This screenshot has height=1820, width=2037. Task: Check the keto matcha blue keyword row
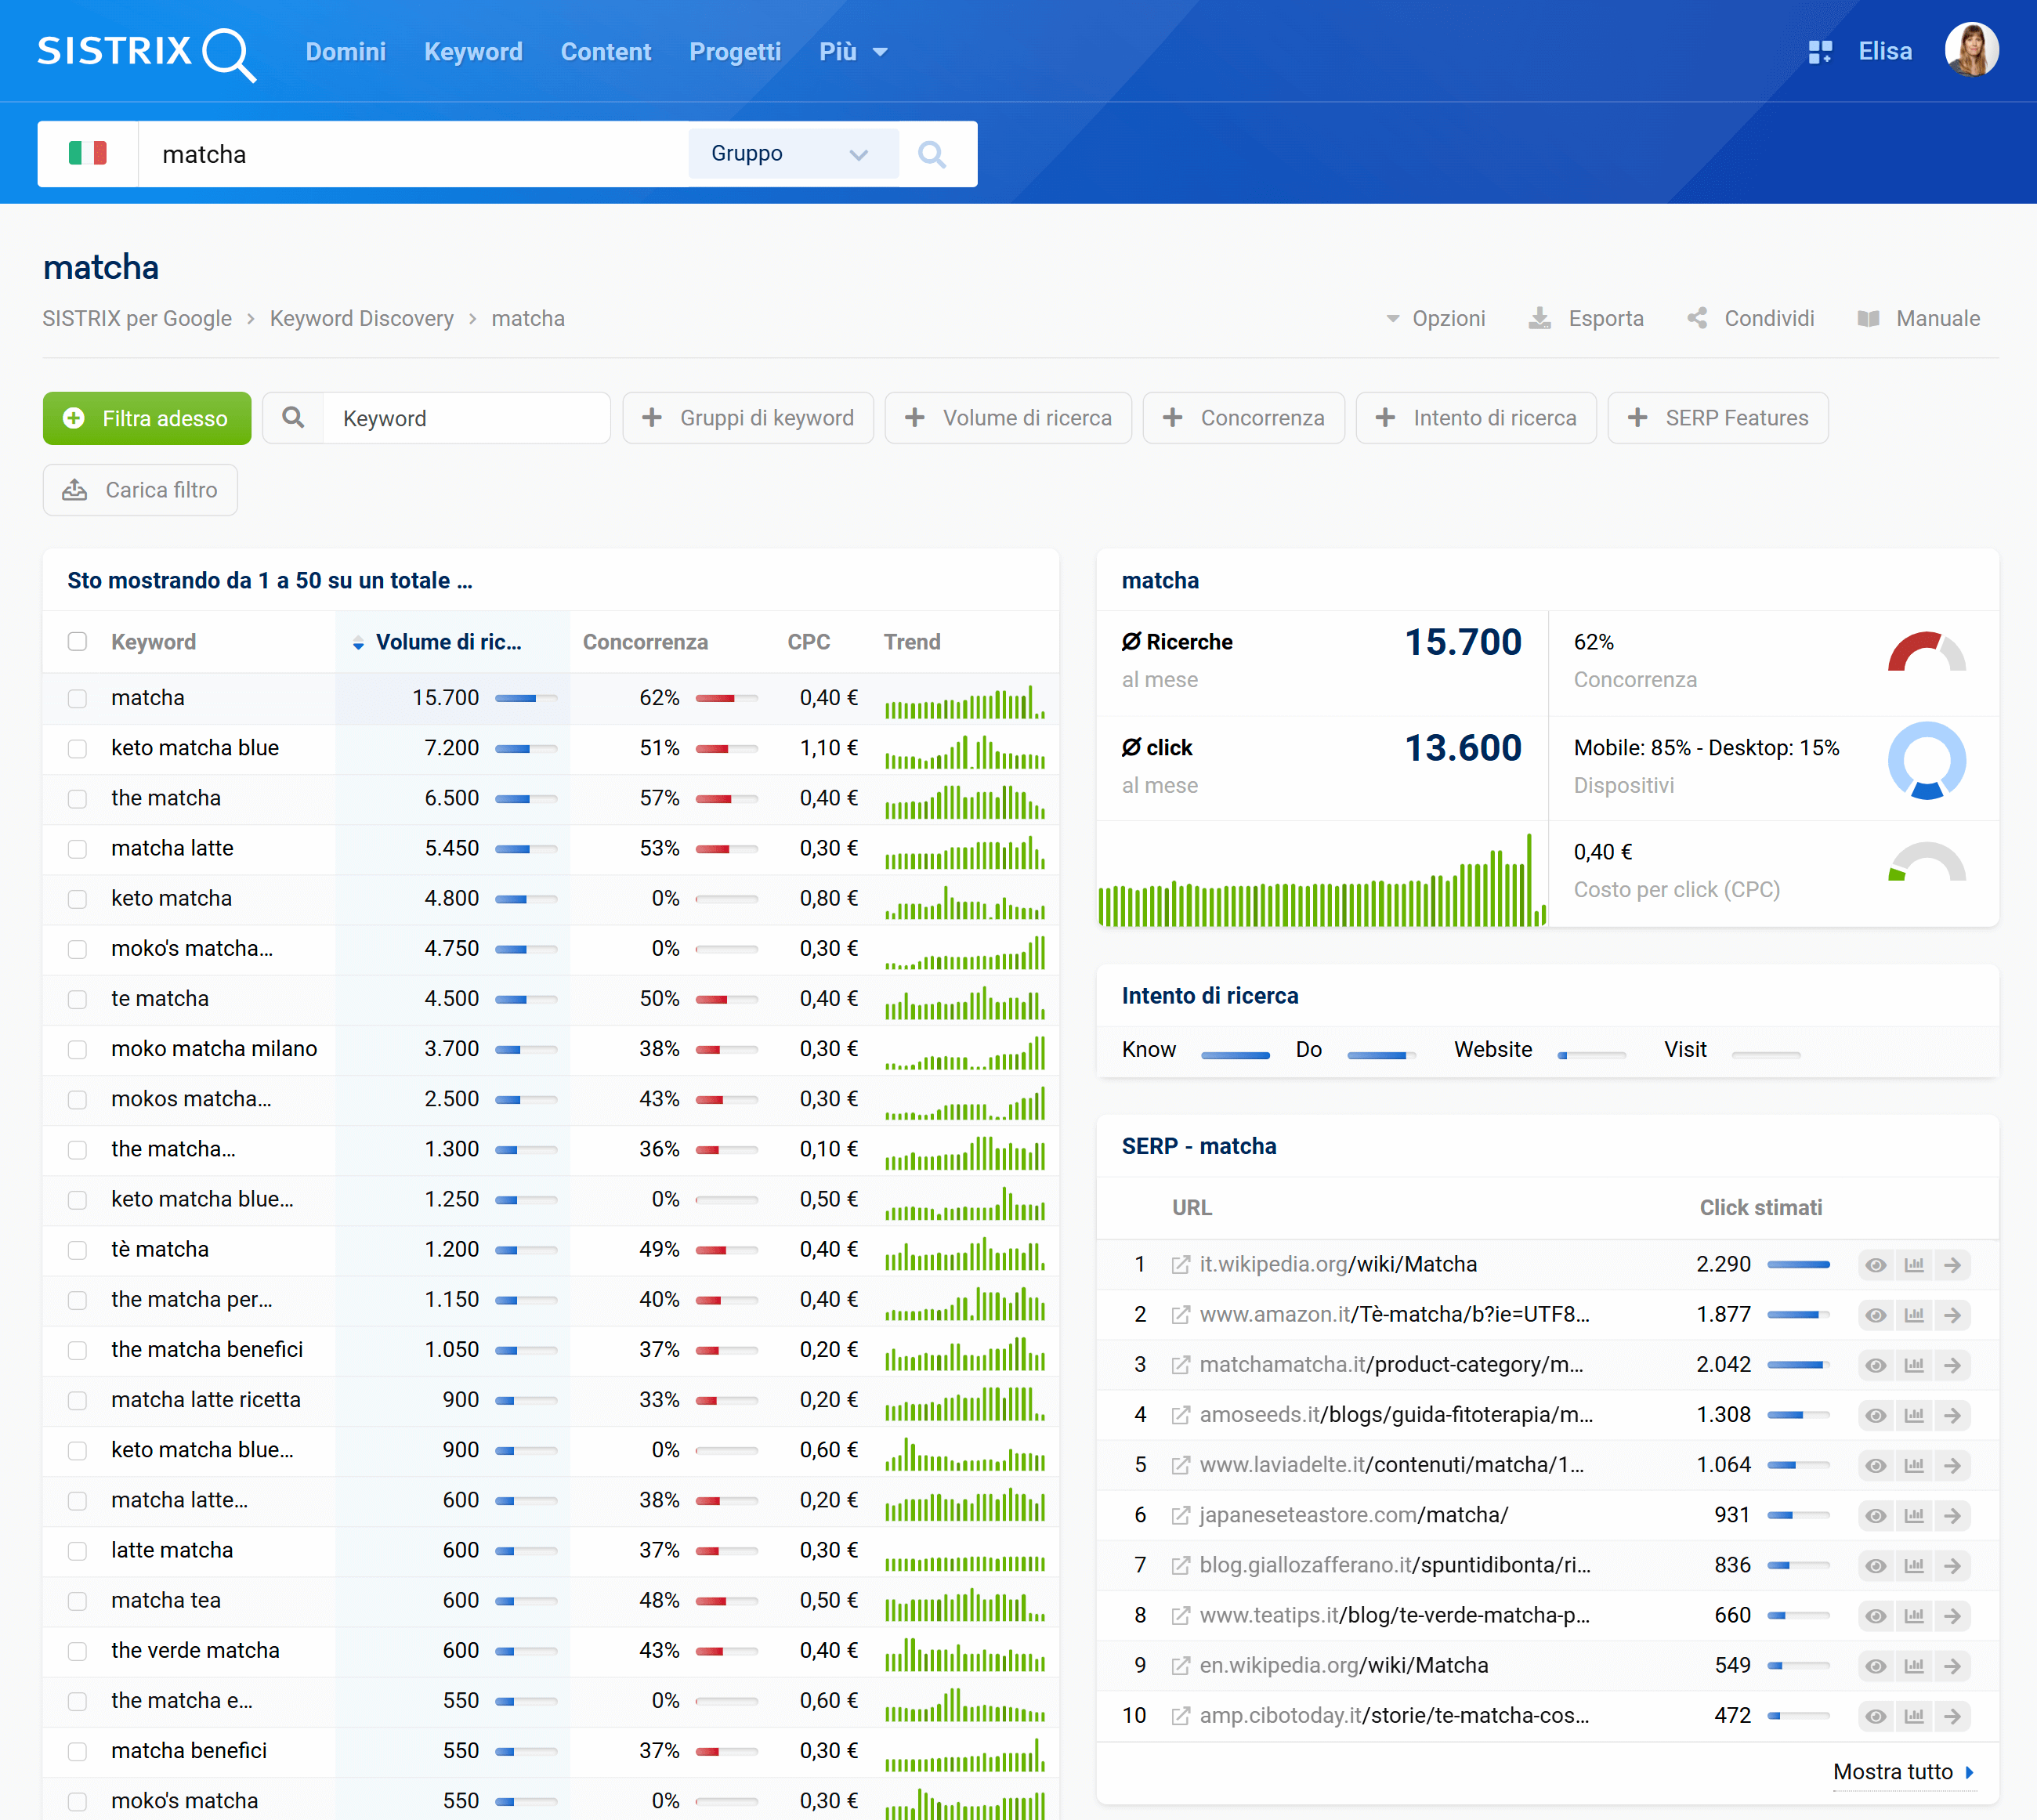pyautogui.click(x=77, y=748)
